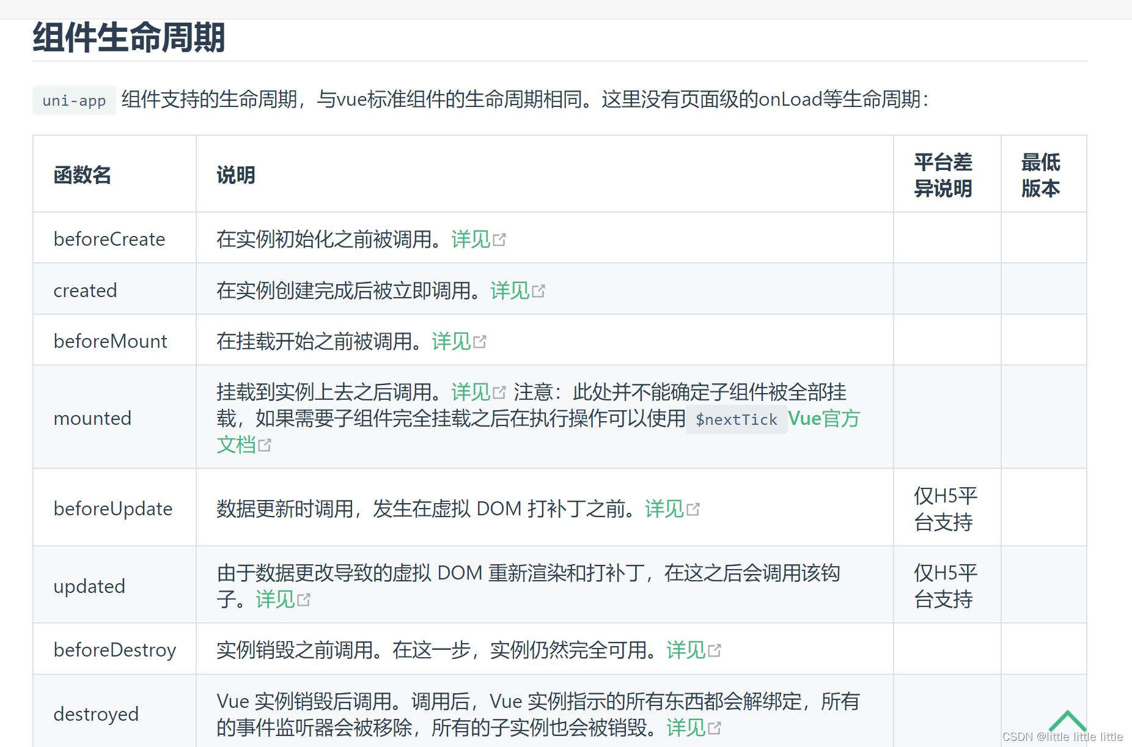
Task: Select the beforeDestroy function name cell
Action: [115, 650]
